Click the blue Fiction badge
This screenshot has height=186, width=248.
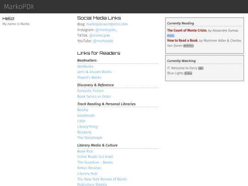(x=171, y=35)
